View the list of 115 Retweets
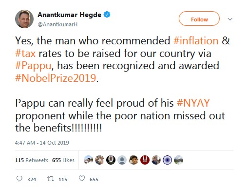Image resolution: width=247 pixels, height=187 pixels. point(32,160)
